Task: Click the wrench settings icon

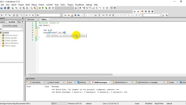Action: tap(167, 15)
